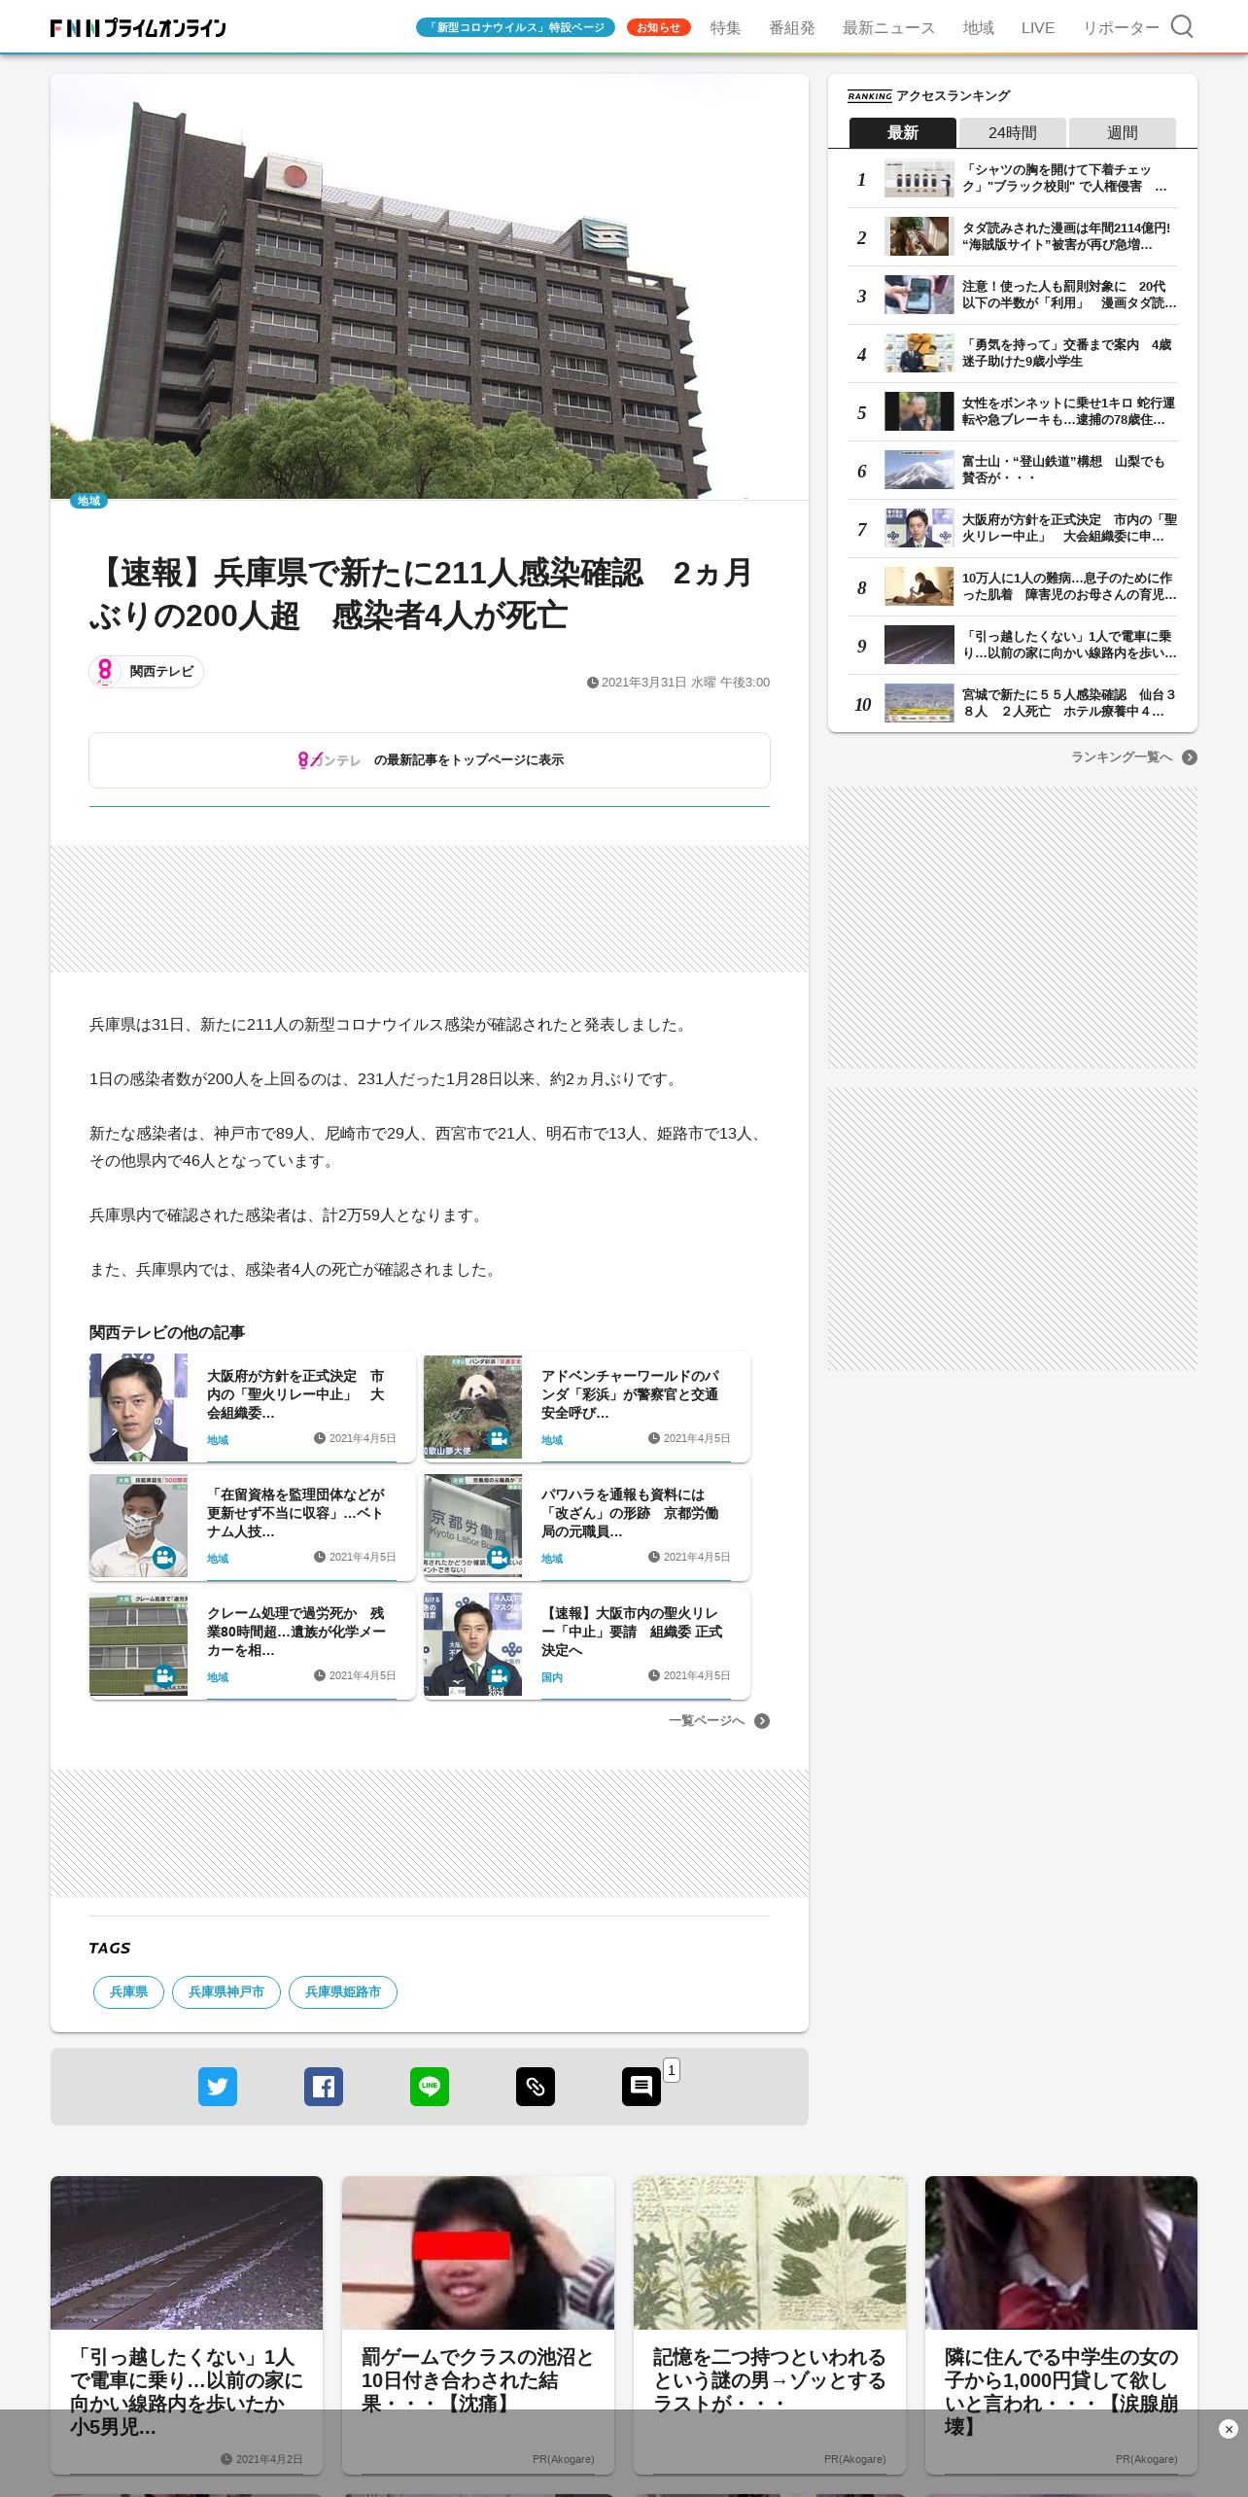Click the 兵庫県神戸市 tag
This screenshot has height=2497, width=1248.
226,1992
